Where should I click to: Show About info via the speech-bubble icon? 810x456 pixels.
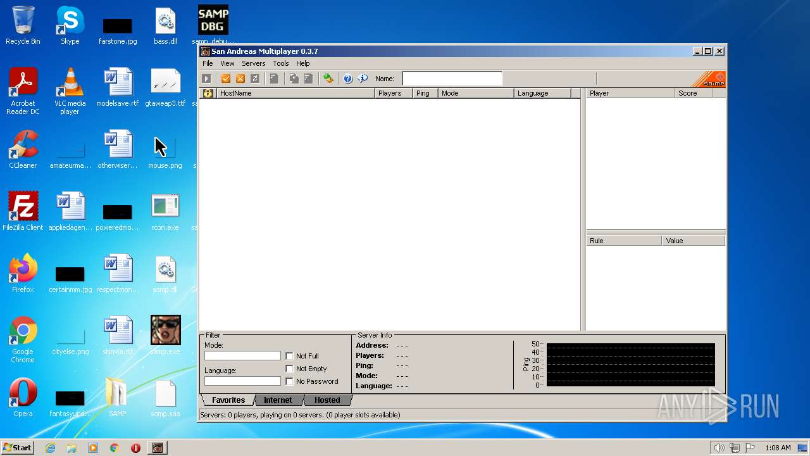pos(363,79)
